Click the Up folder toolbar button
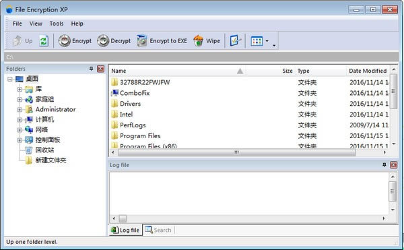 coord(23,40)
